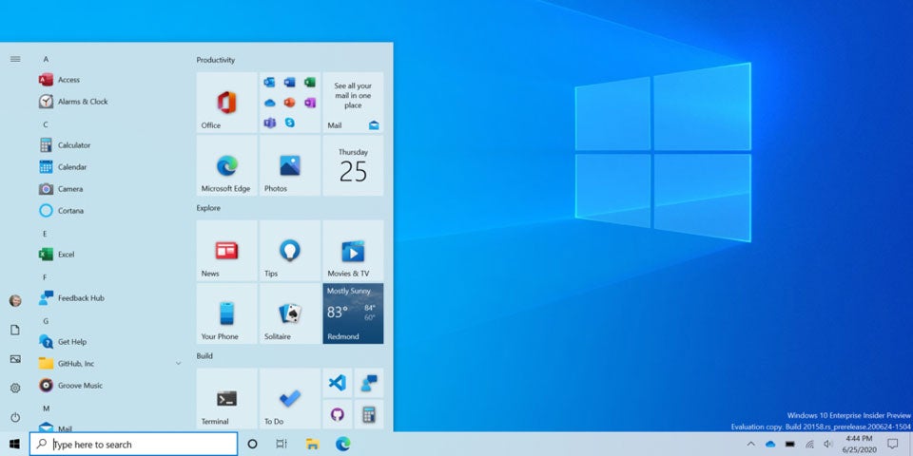The image size is (913, 456).
Task: Open the Redmond weather tile
Action: pyautogui.click(x=353, y=313)
